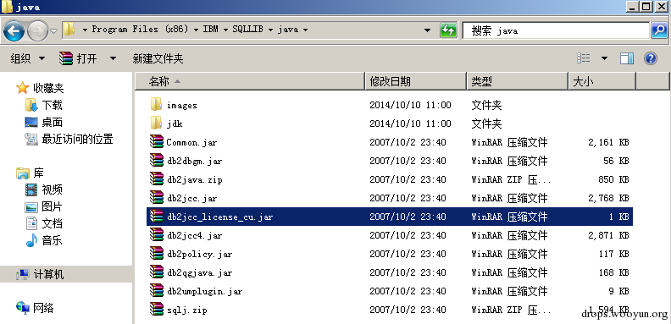Click the 搜索 java search field
671x324 pixels.
556,30
